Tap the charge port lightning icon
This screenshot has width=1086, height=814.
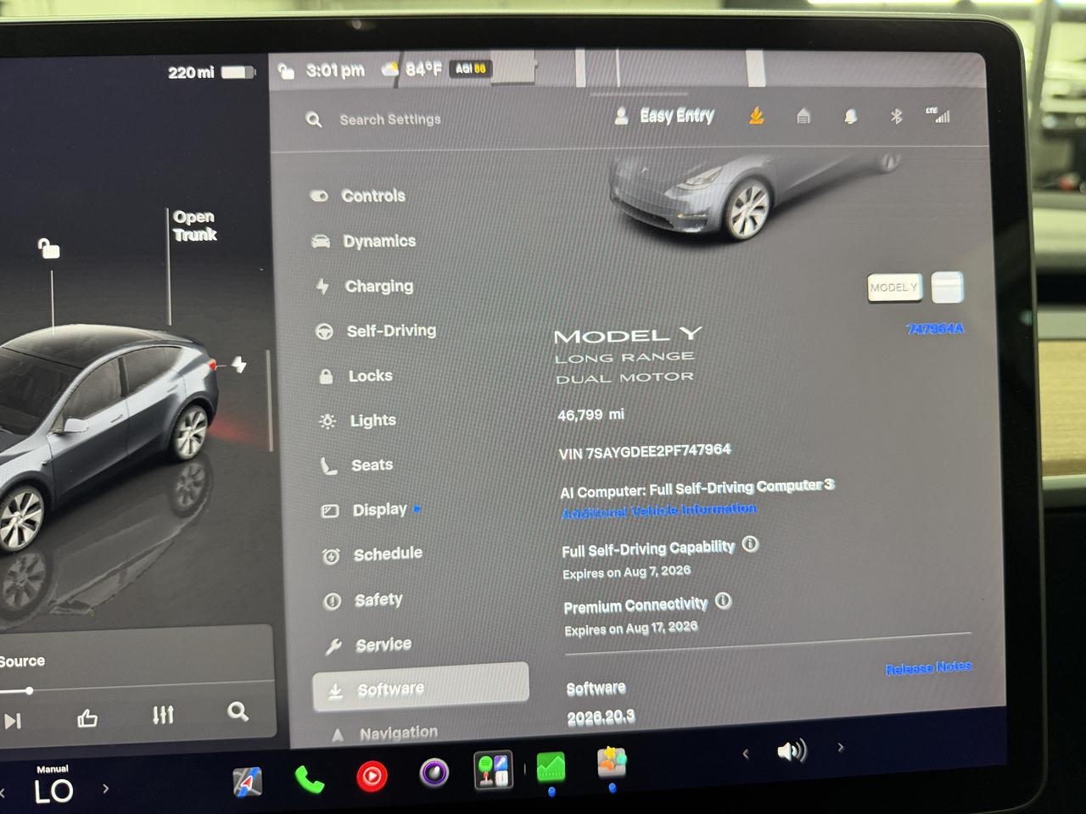coord(240,365)
